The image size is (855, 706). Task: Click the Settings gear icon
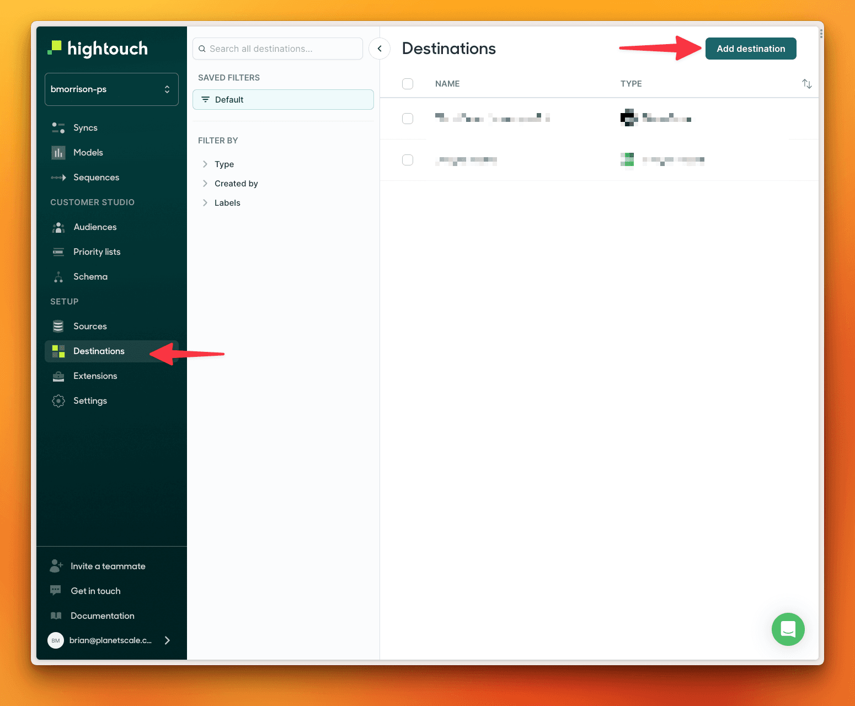click(x=58, y=401)
